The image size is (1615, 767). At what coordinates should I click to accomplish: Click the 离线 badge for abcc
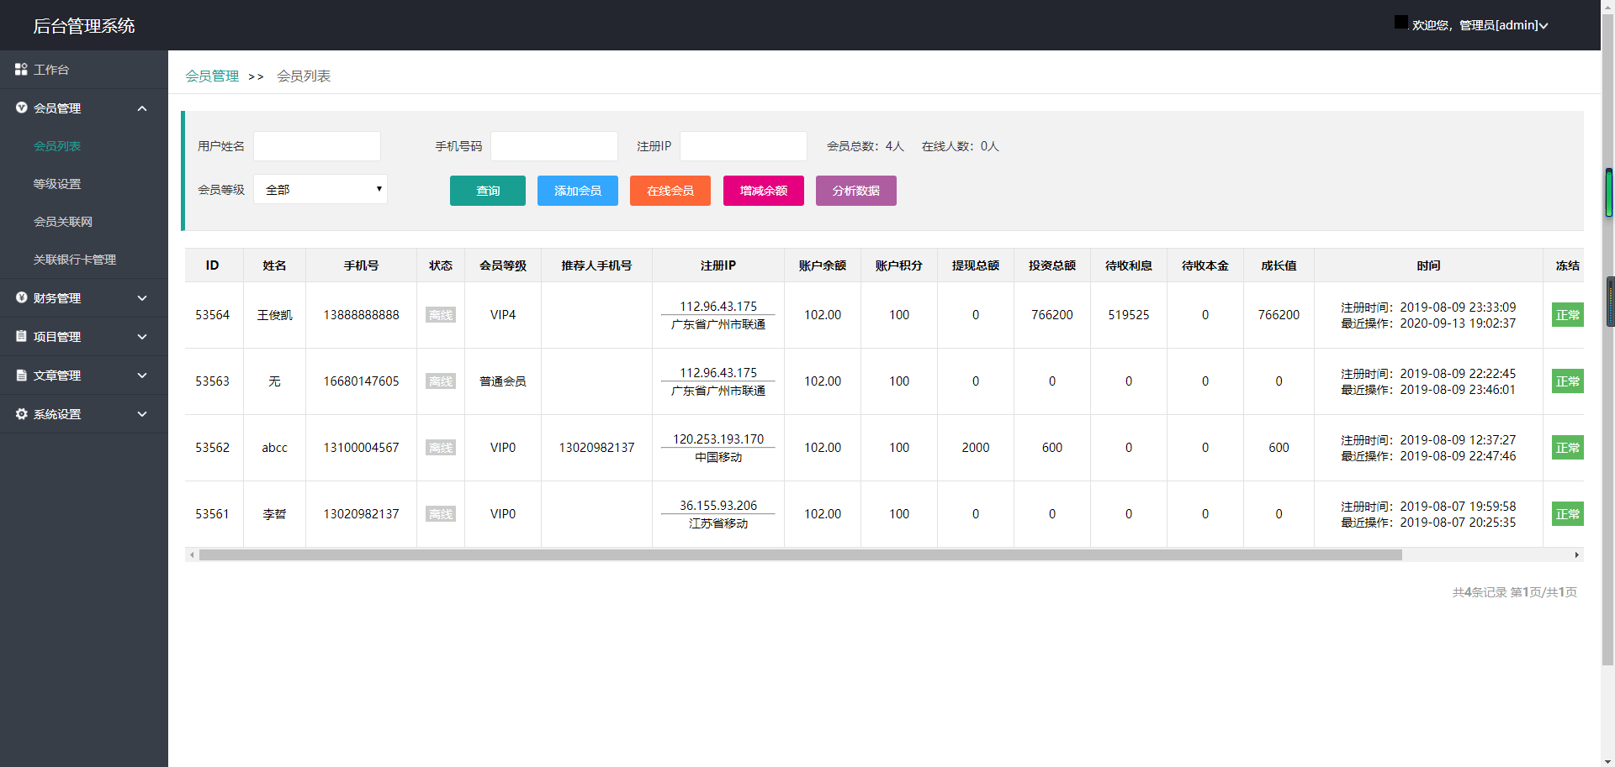click(x=441, y=448)
